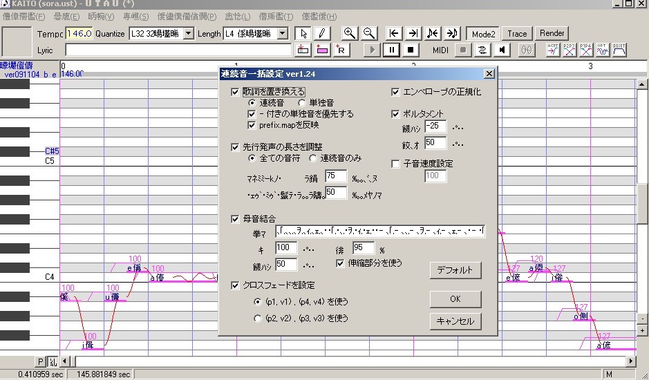
Task: Click the arrow into notes icon
Action: click(x=451, y=34)
